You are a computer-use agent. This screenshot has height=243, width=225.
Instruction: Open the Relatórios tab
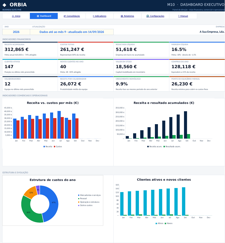point(127,16)
